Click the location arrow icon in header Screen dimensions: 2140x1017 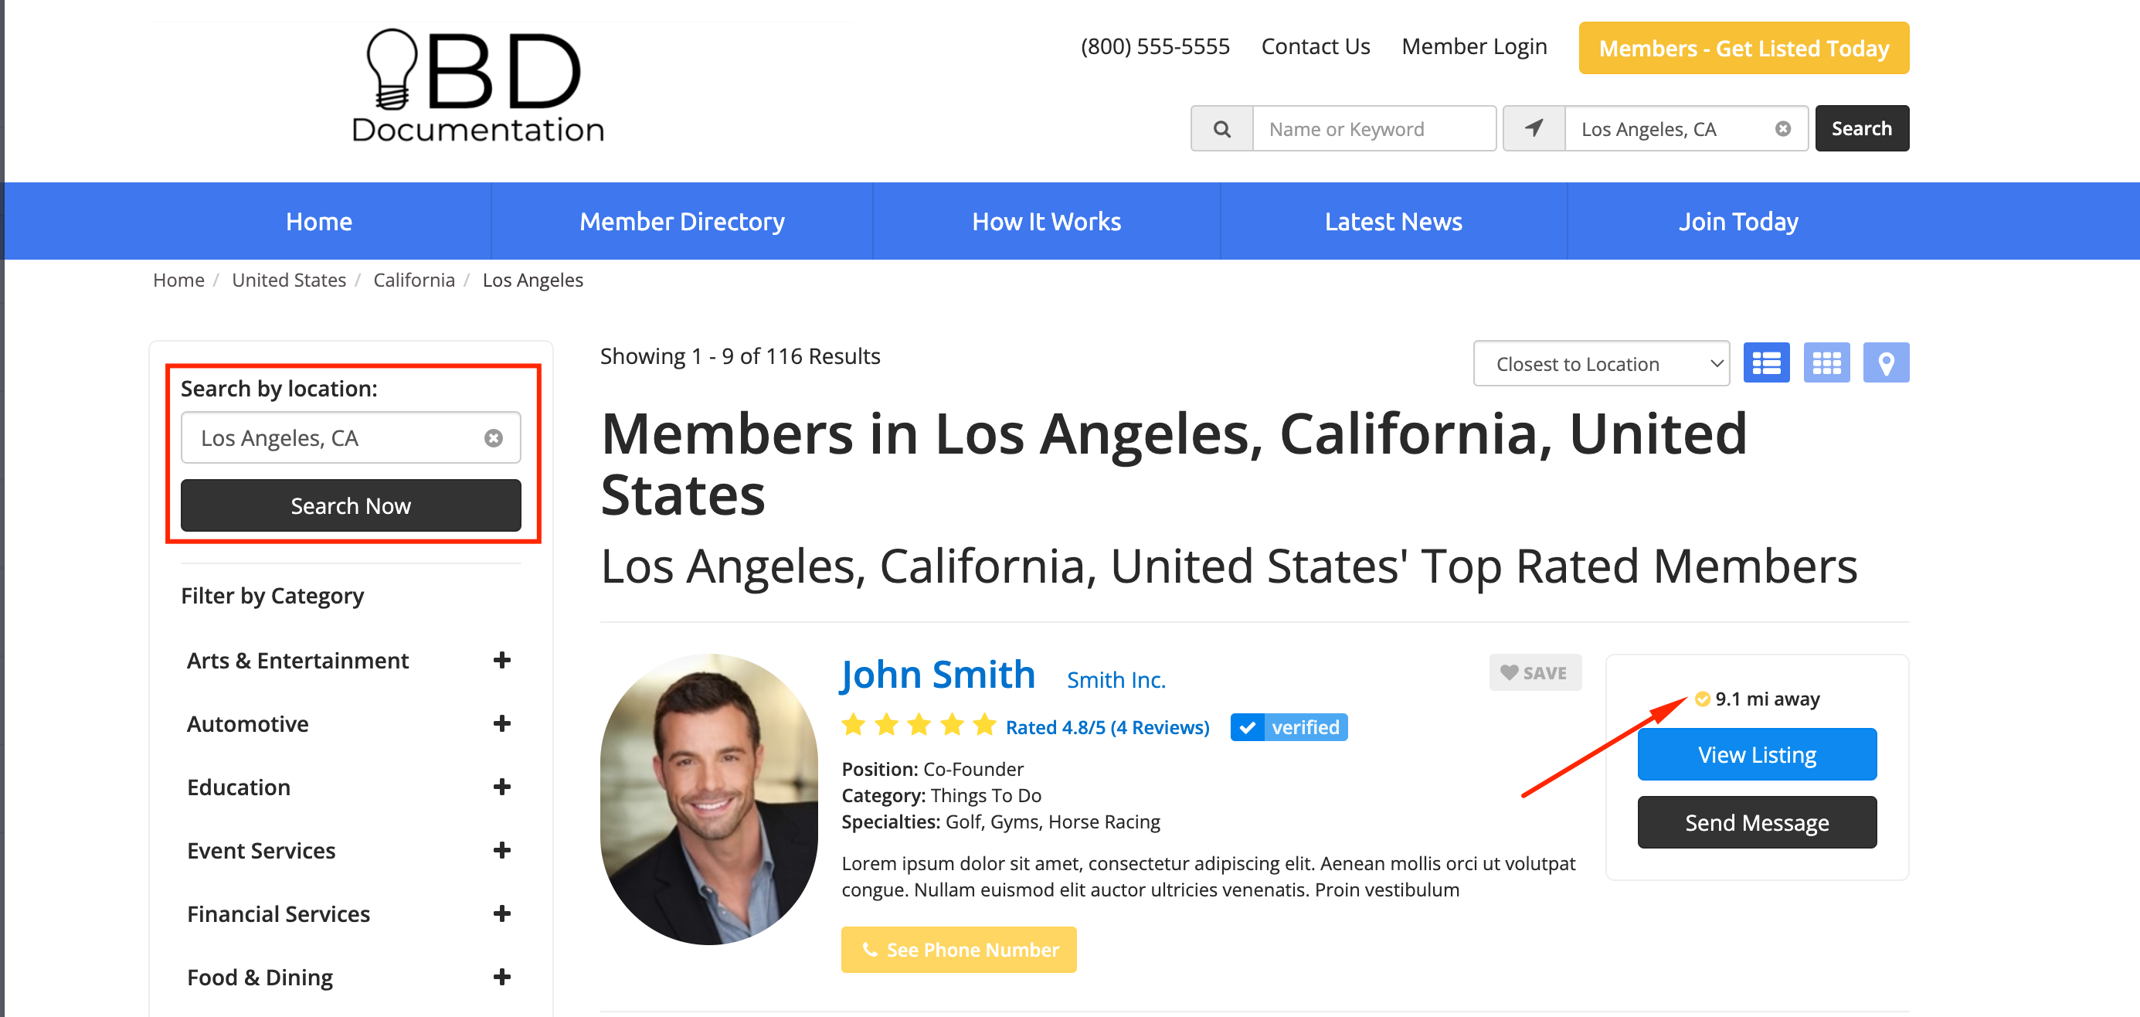1534,129
